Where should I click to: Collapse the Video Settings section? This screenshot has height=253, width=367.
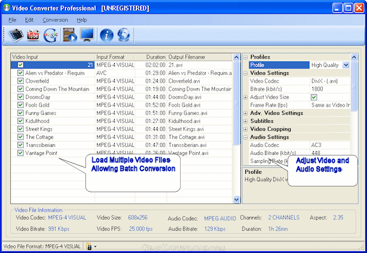pyautogui.click(x=245, y=73)
